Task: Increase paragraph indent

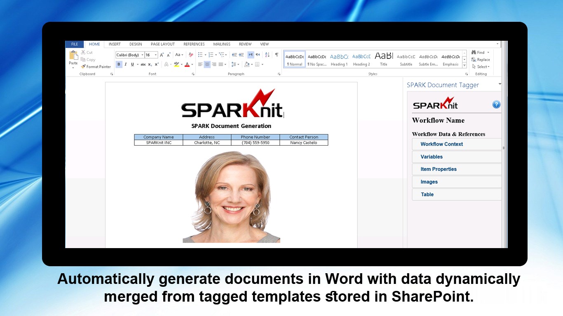Action: pyautogui.click(x=241, y=55)
